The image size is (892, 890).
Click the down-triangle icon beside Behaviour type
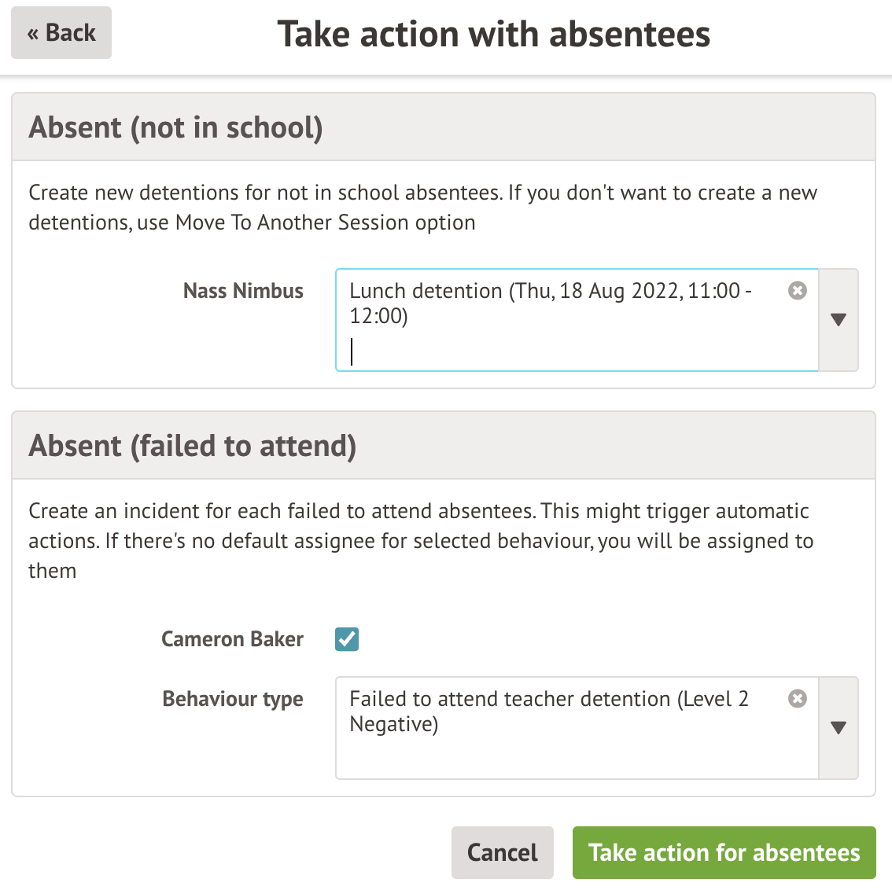tap(839, 728)
